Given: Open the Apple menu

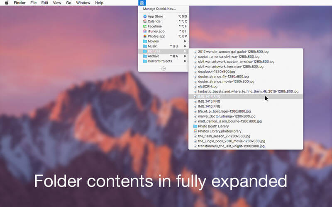Looking at the screenshot, I should pos(6,3).
